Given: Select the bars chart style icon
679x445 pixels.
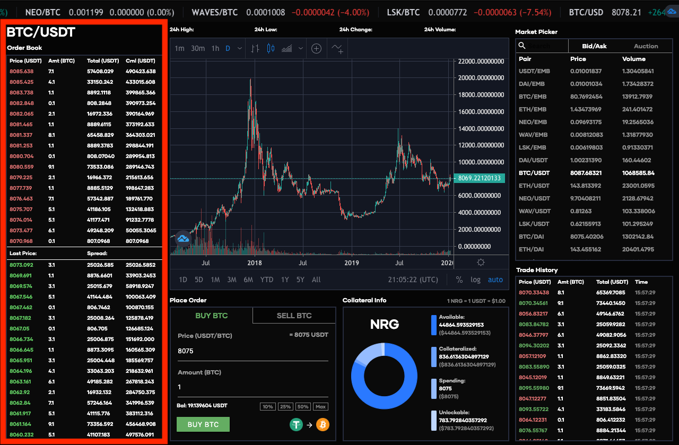Looking at the screenshot, I should pos(255,48).
